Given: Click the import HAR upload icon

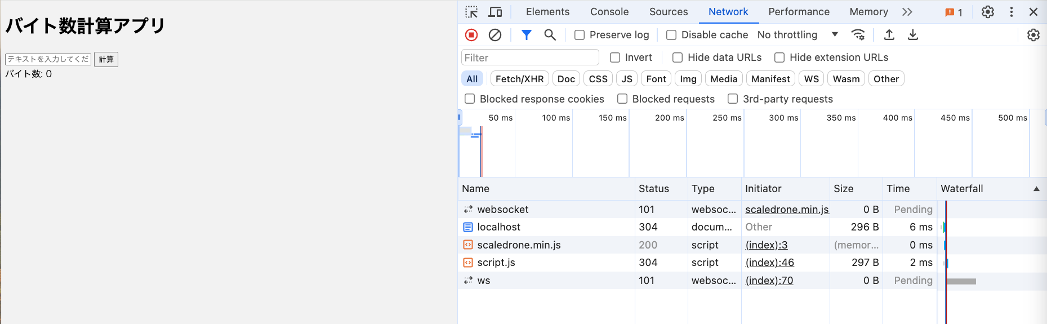Looking at the screenshot, I should pyautogui.click(x=889, y=35).
